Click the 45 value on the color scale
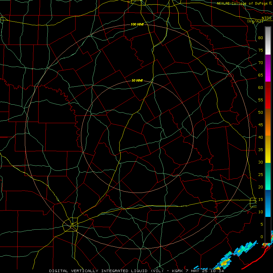The image size is (273, 273). click(x=261, y=125)
